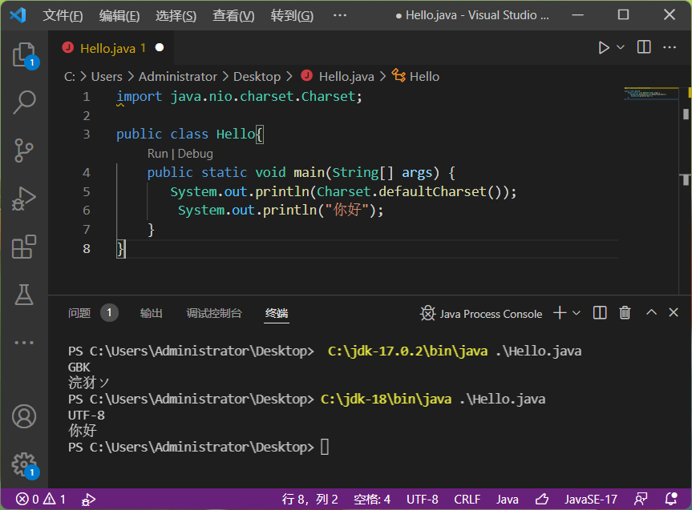Click the Hello class breadcrumb

point(416,77)
